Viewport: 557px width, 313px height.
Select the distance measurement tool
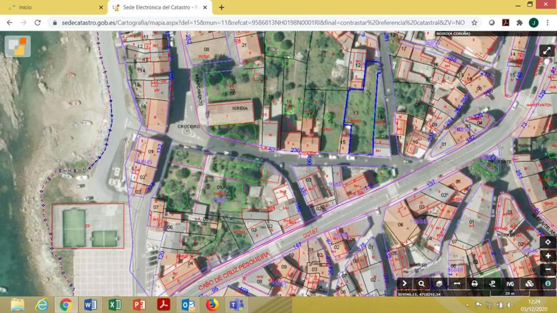tap(457, 284)
